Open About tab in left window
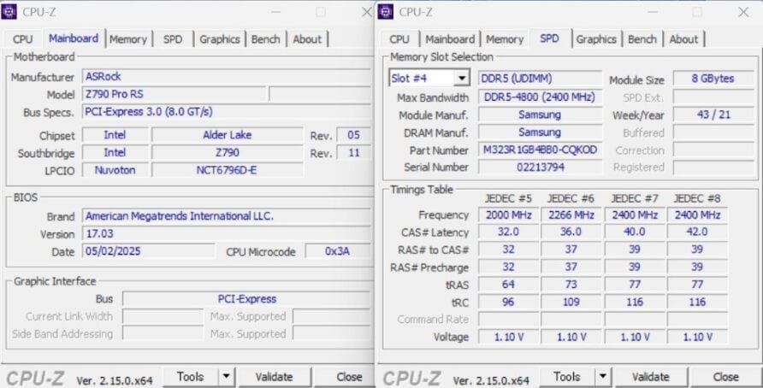Screen dimensions: 763x388 pos(307,39)
